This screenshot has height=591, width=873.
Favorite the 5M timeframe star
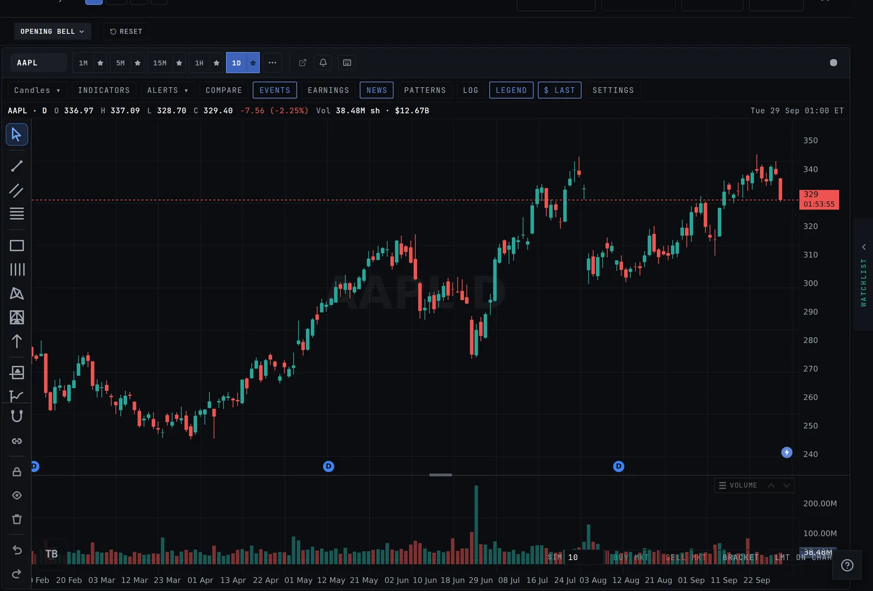(x=137, y=63)
